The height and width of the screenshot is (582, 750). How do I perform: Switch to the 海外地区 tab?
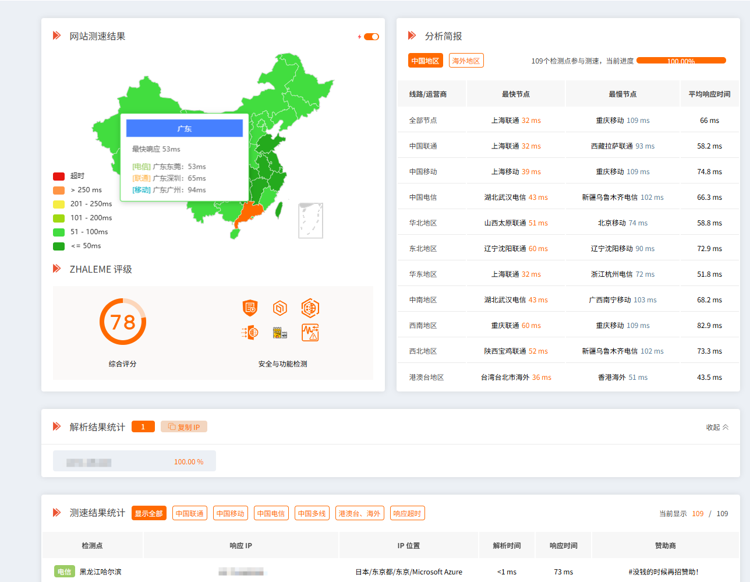pyautogui.click(x=466, y=60)
